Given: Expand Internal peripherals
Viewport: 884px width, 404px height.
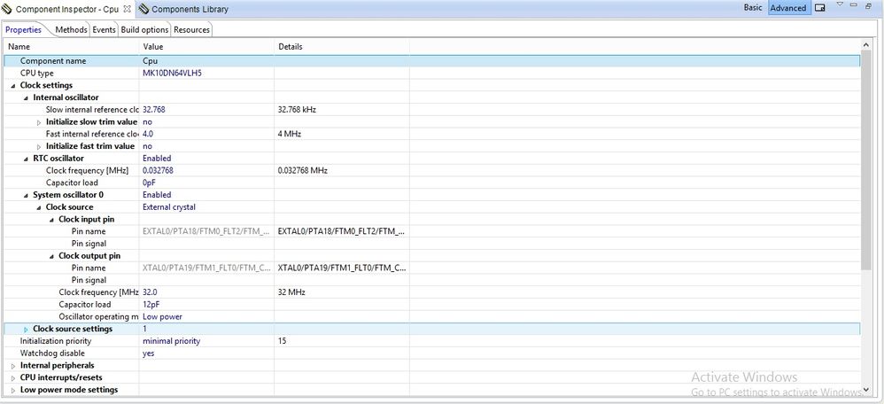Looking at the screenshot, I should coord(13,366).
